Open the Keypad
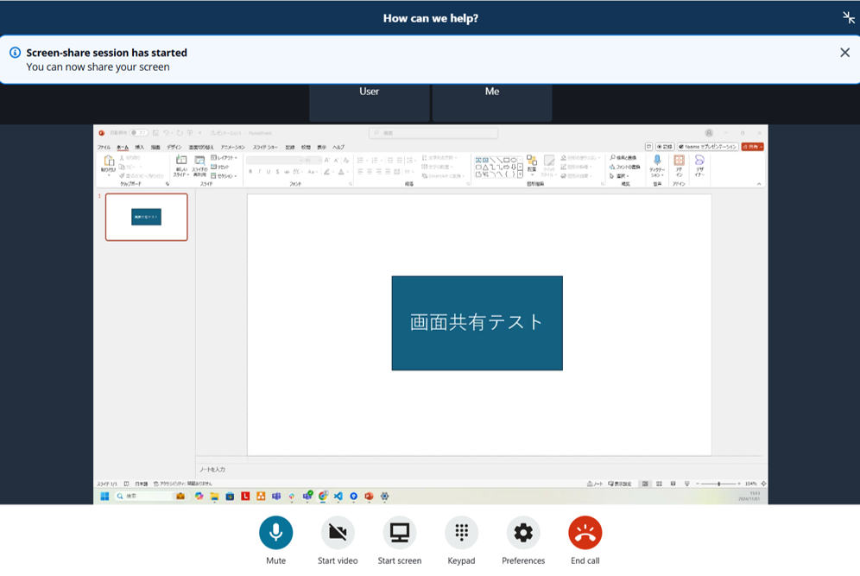The width and height of the screenshot is (860, 576). [461, 533]
